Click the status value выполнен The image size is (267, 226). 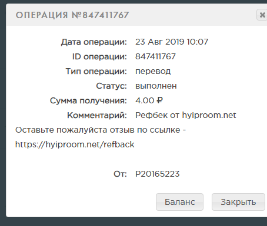[x=156, y=86]
